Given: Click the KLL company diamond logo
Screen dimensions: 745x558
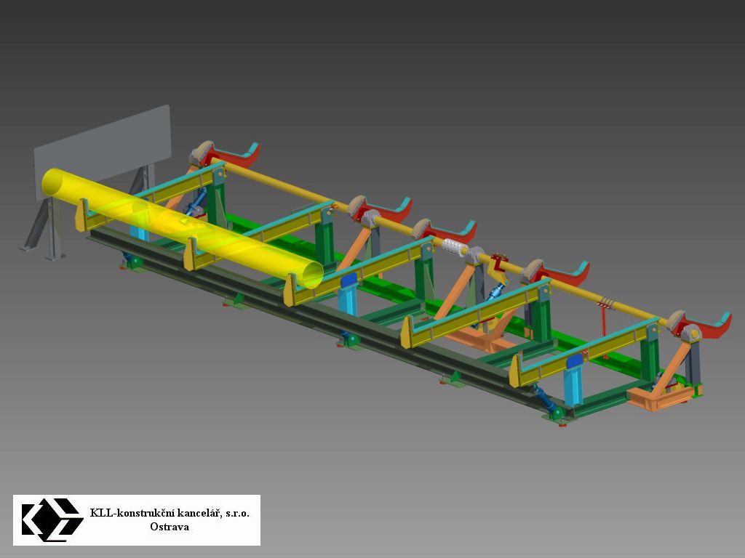Looking at the screenshot, I should click(x=52, y=520).
